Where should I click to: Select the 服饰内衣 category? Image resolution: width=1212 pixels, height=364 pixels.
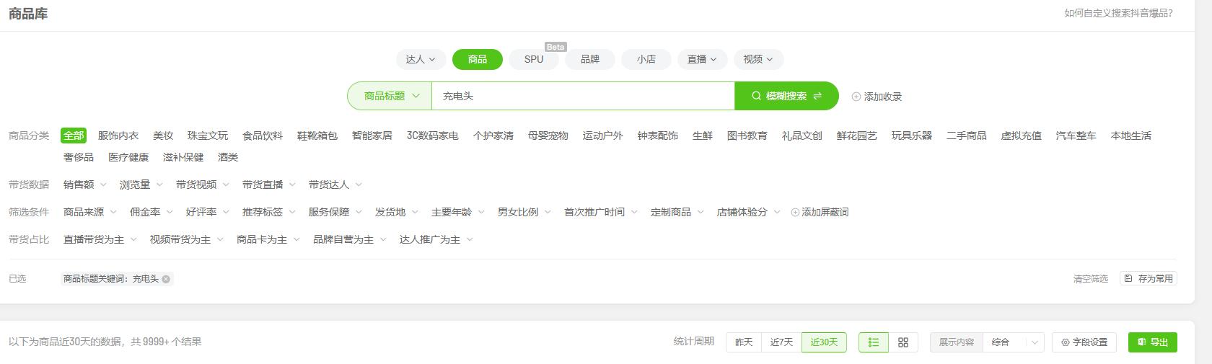[118, 136]
